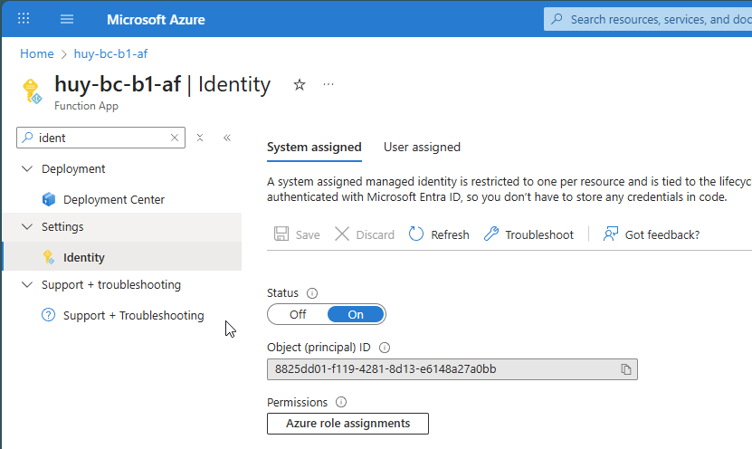752x449 pixels.
Task: Open Deployment Center
Action: pos(114,199)
